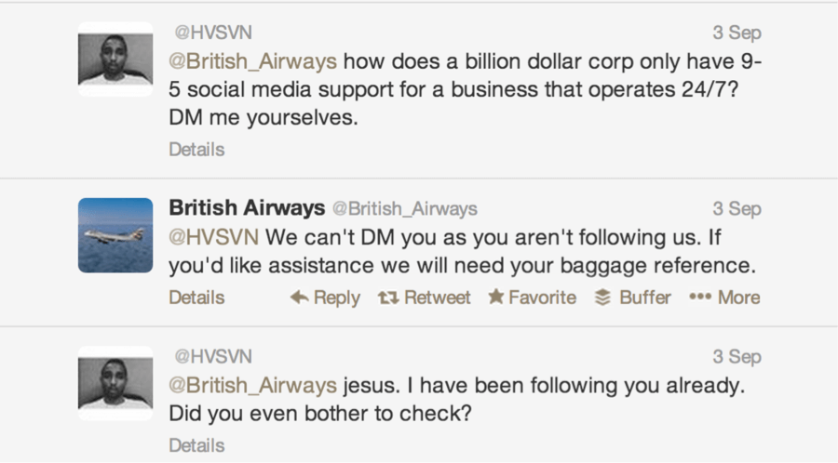Open the @HVSVN handle on first tweet
This screenshot has height=463, width=838.
coord(213,33)
